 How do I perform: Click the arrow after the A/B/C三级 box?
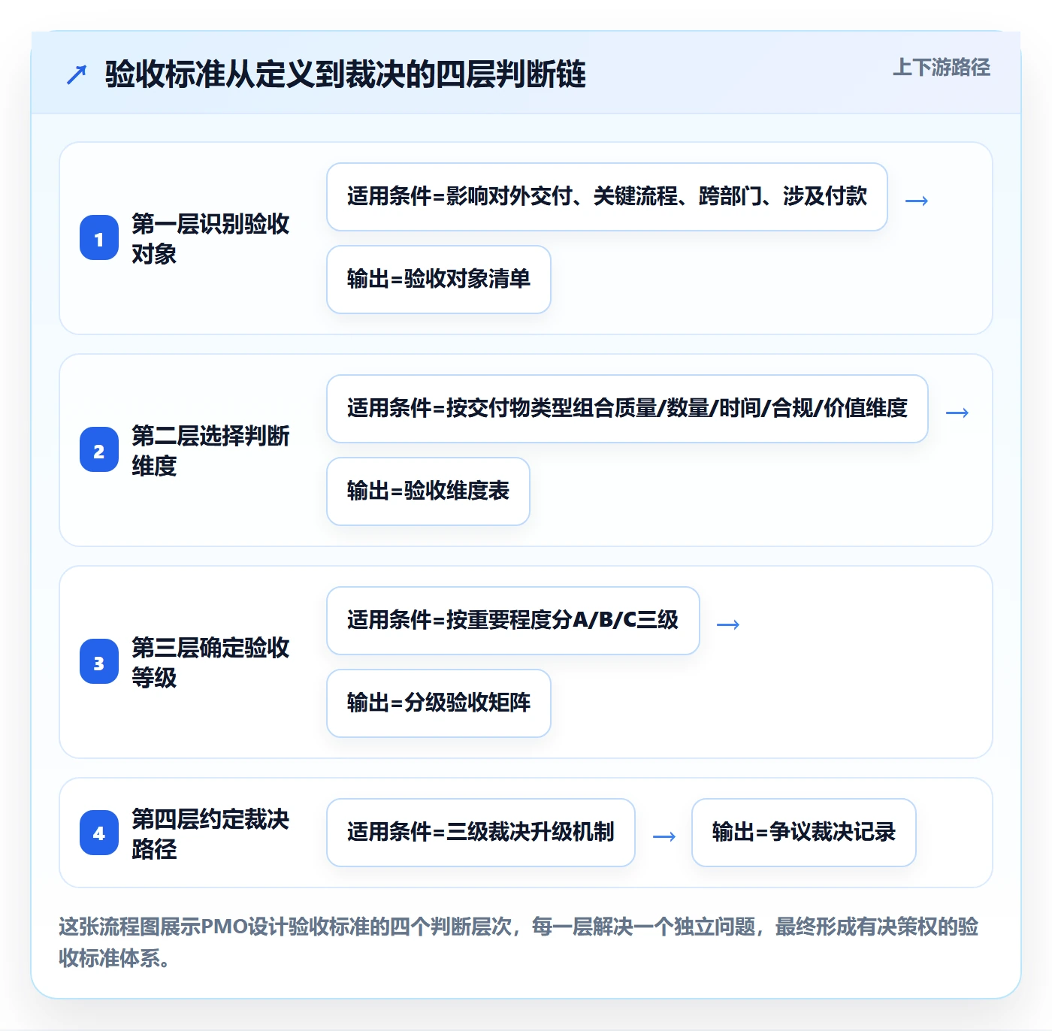[x=728, y=624]
